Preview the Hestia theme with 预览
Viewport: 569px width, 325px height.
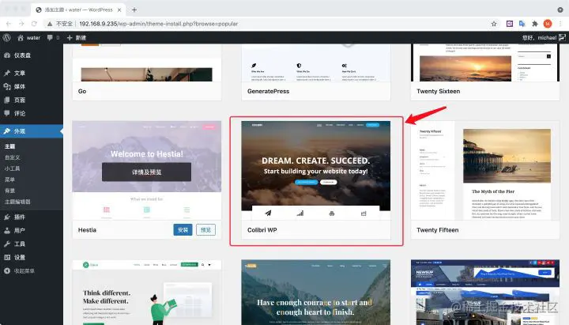click(205, 230)
